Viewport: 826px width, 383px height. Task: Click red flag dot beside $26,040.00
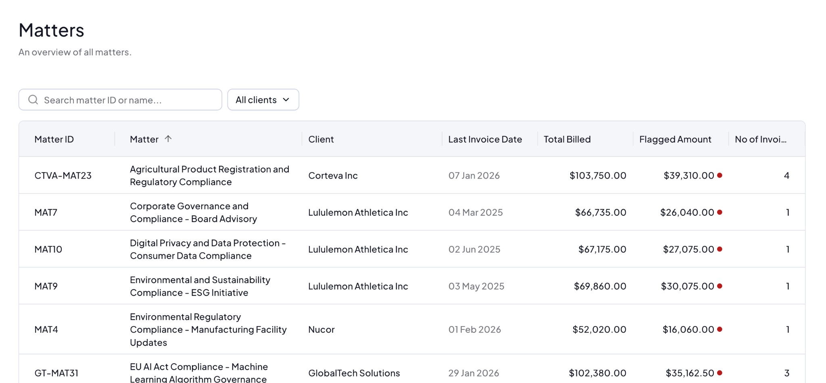(x=720, y=212)
